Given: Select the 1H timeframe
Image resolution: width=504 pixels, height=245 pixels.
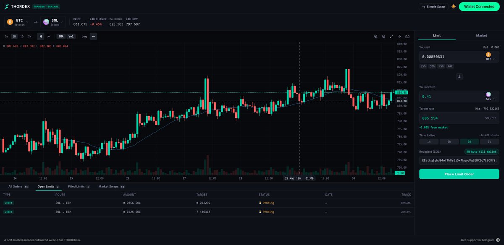Looking at the screenshot, I should point(14,36).
